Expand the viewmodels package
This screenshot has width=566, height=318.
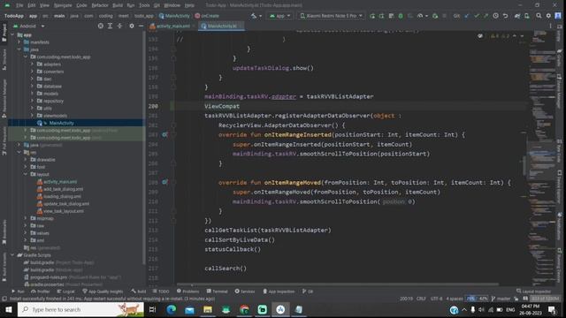pos(32,116)
